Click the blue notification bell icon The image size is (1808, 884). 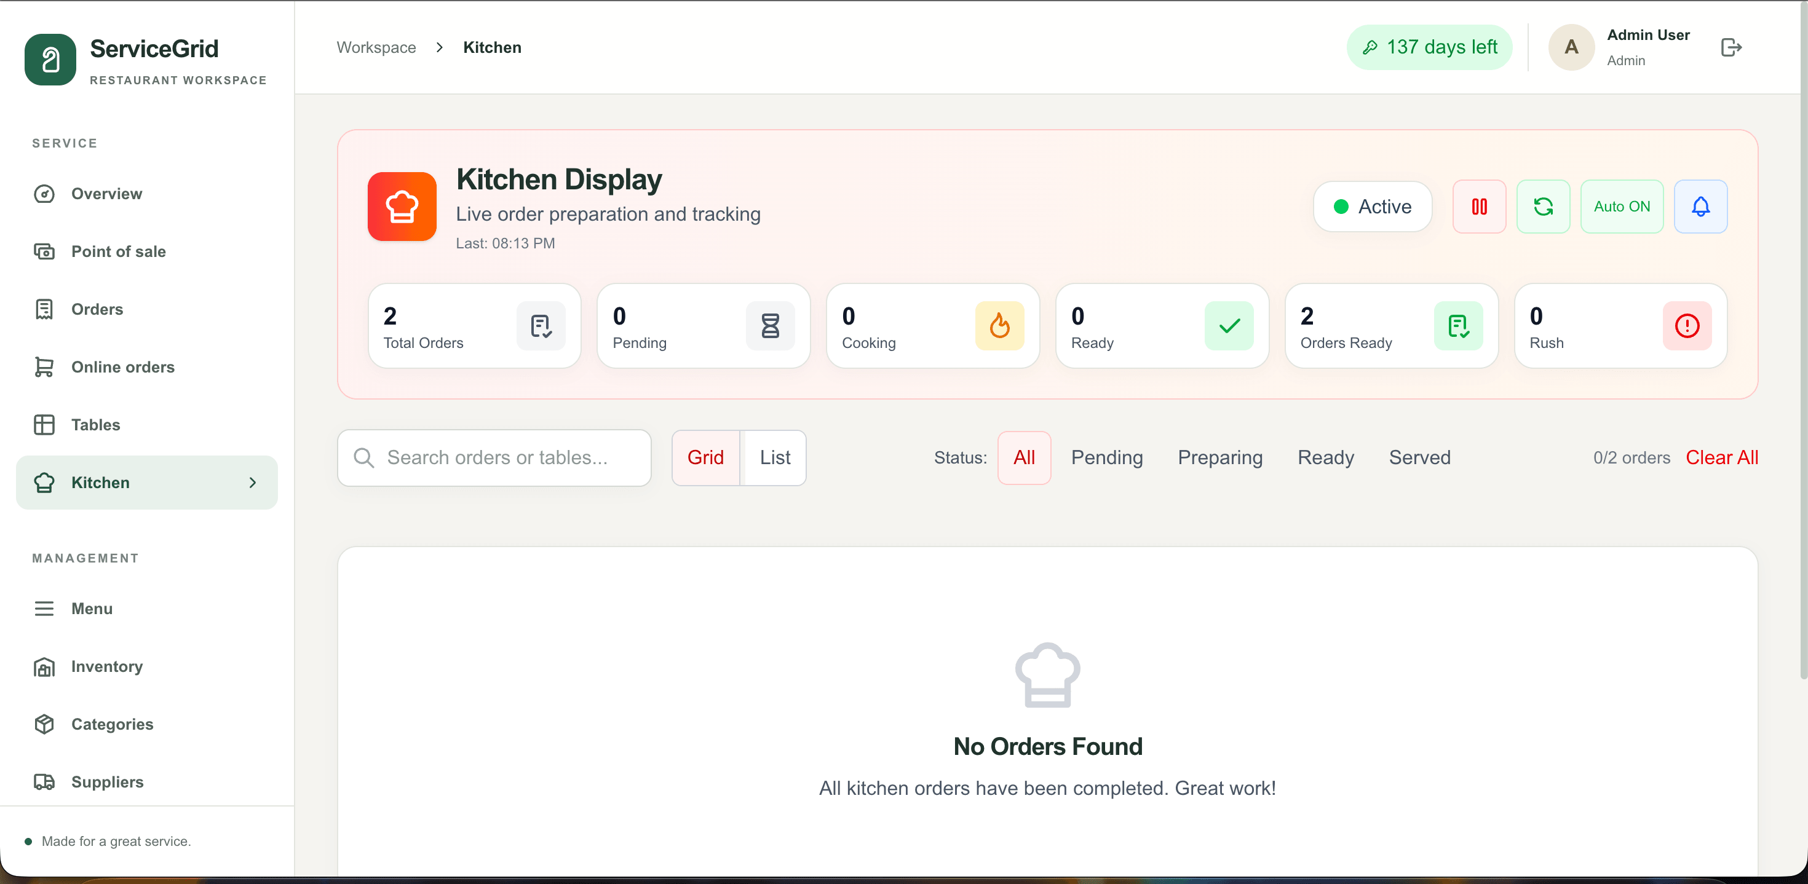click(x=1700, y=207)
